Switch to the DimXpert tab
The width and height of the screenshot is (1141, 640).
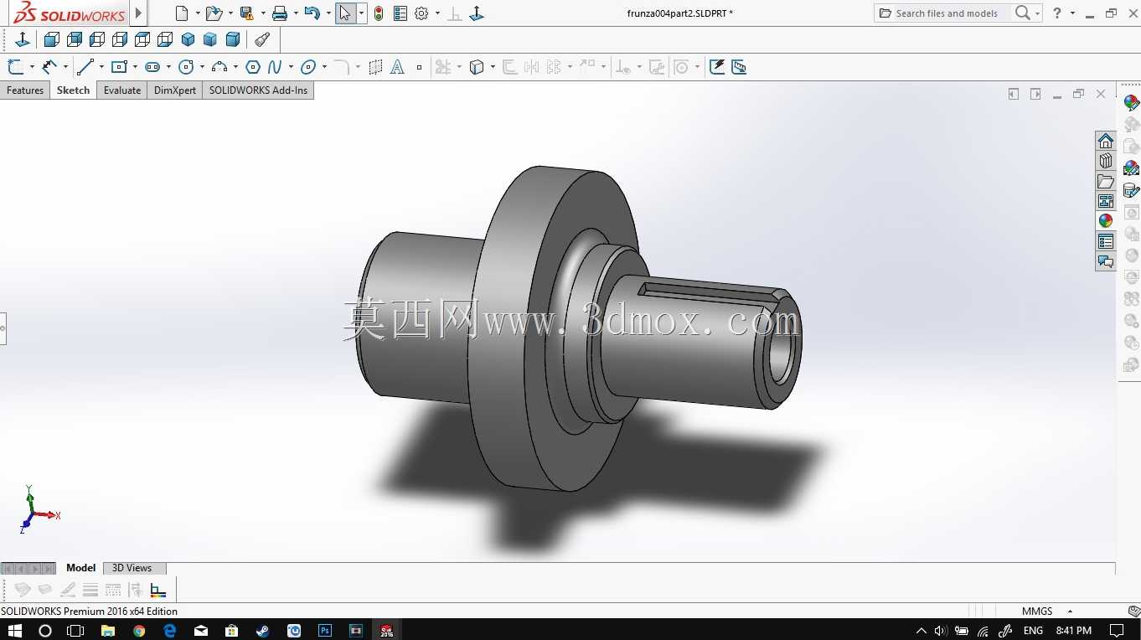(x=175, y=90)
